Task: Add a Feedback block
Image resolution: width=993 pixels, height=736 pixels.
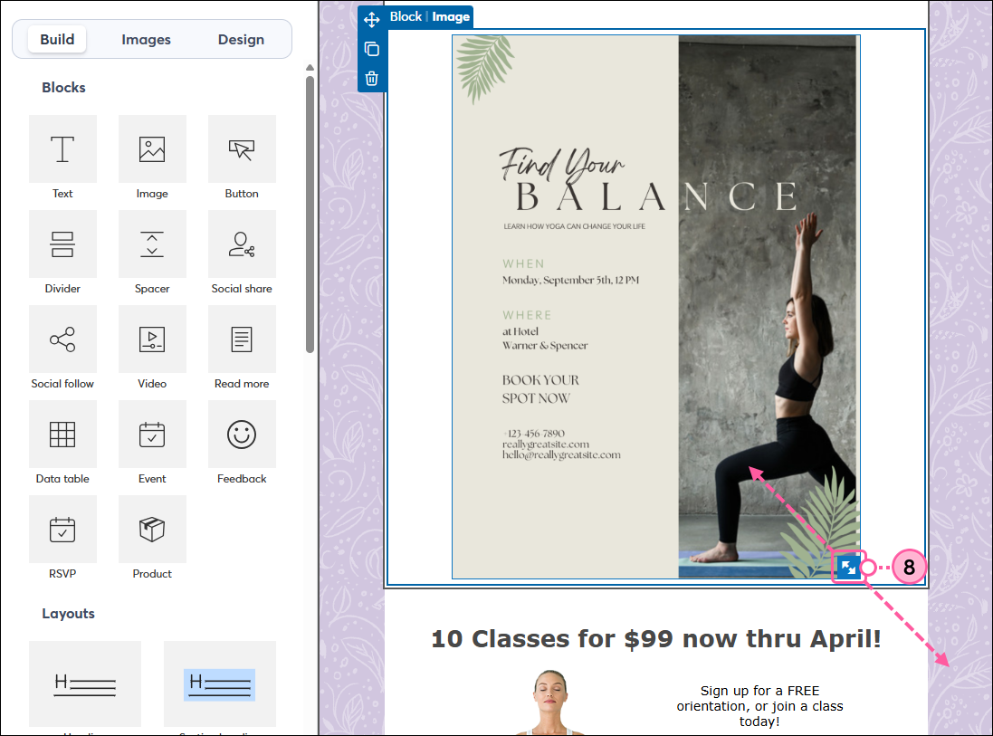Action: pyautogui.click(x=242, y=434)
